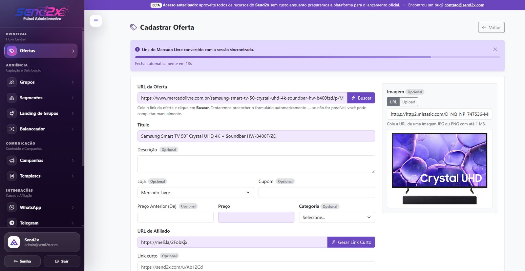The height and width of the screenshot is (271, 525).
Task: Expand the WhatsApp submenu chevron
Action: pos(73,207)
